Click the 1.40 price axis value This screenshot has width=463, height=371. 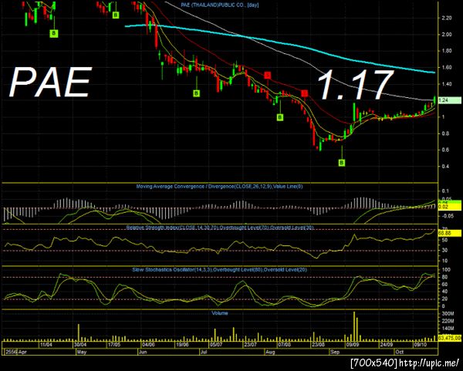(447, 84)
